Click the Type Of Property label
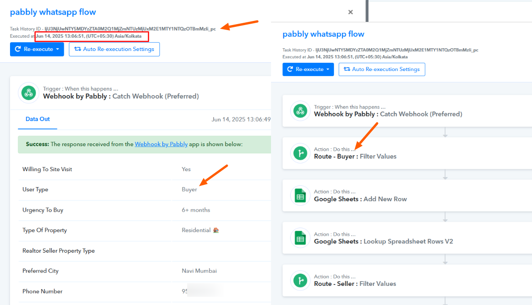532x305 pixels. click(x=45, y=230)
